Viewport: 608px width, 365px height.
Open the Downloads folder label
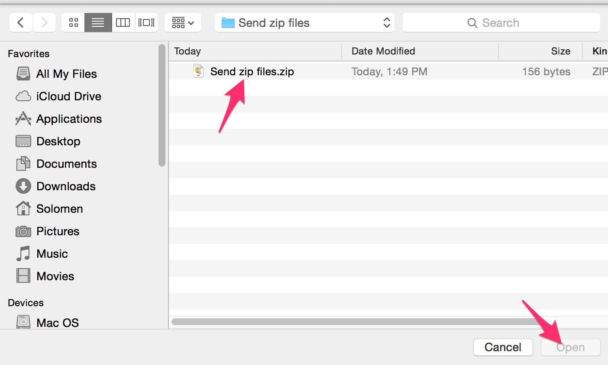click(x=66, y=186)
